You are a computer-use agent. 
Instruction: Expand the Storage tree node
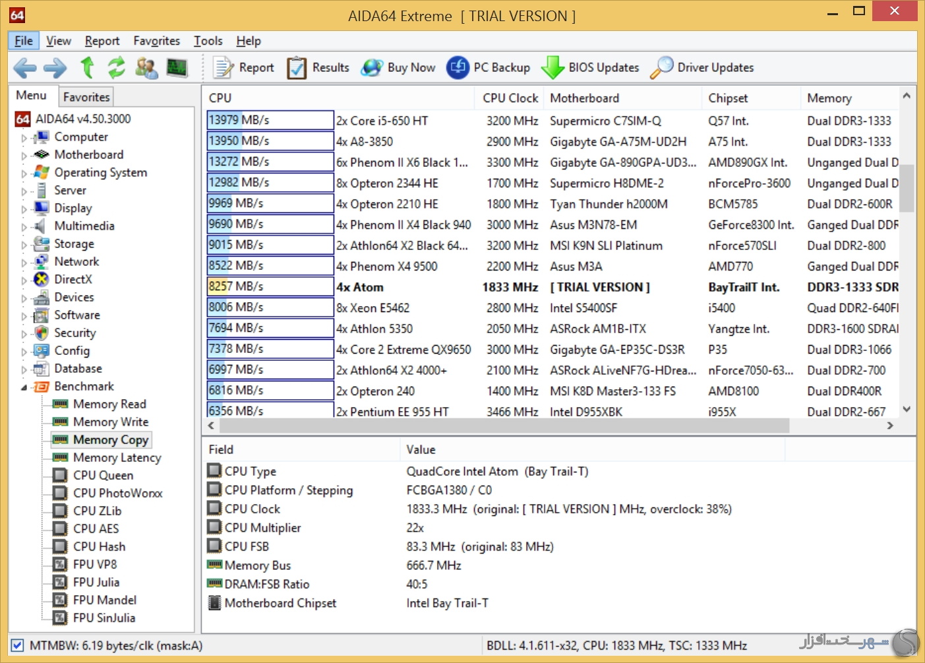[24, 245]
